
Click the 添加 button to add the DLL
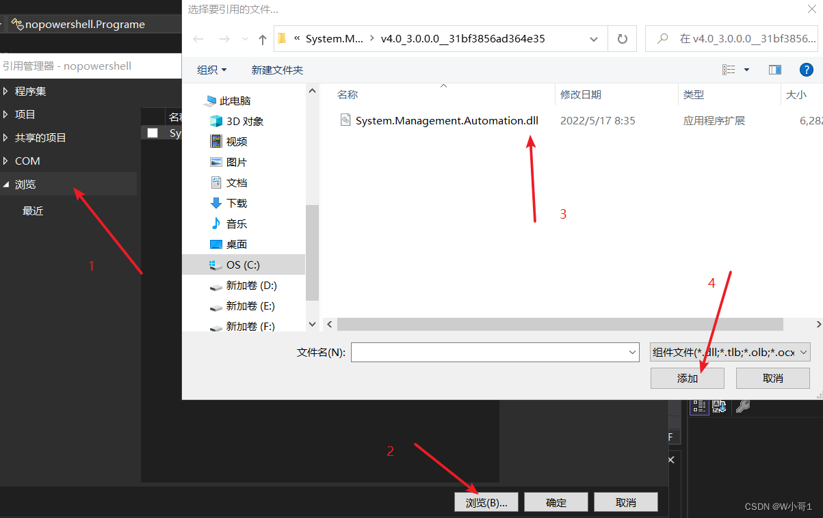(687, 378)
